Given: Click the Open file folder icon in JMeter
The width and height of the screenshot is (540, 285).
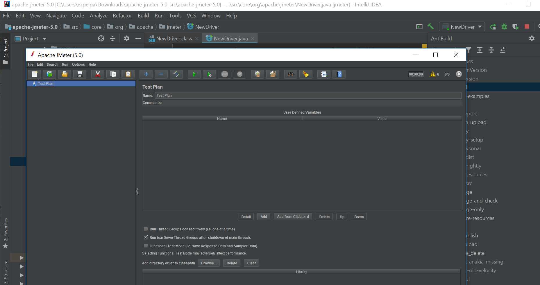Looking at the screenshot, I should tap(65, 74).
